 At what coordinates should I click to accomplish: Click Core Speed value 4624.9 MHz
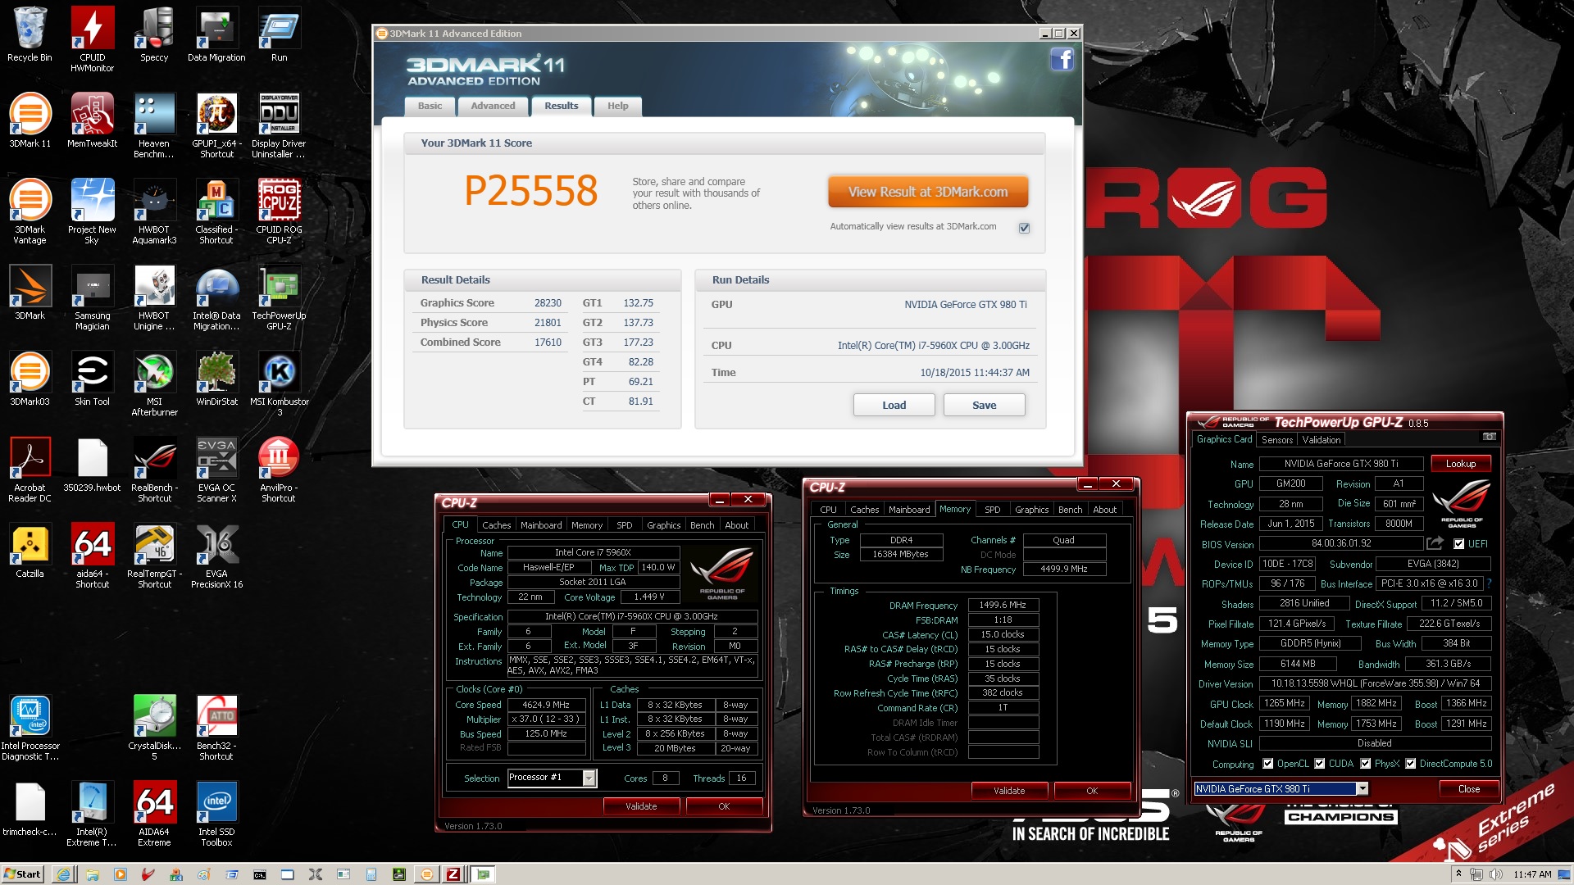(546, 705)
